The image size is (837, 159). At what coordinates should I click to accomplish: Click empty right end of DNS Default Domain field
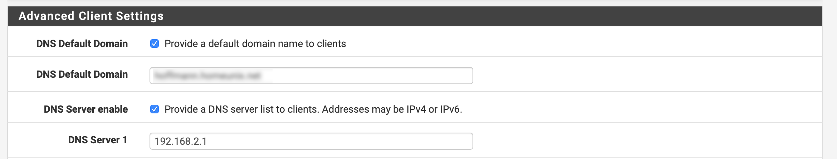(429, 76)
